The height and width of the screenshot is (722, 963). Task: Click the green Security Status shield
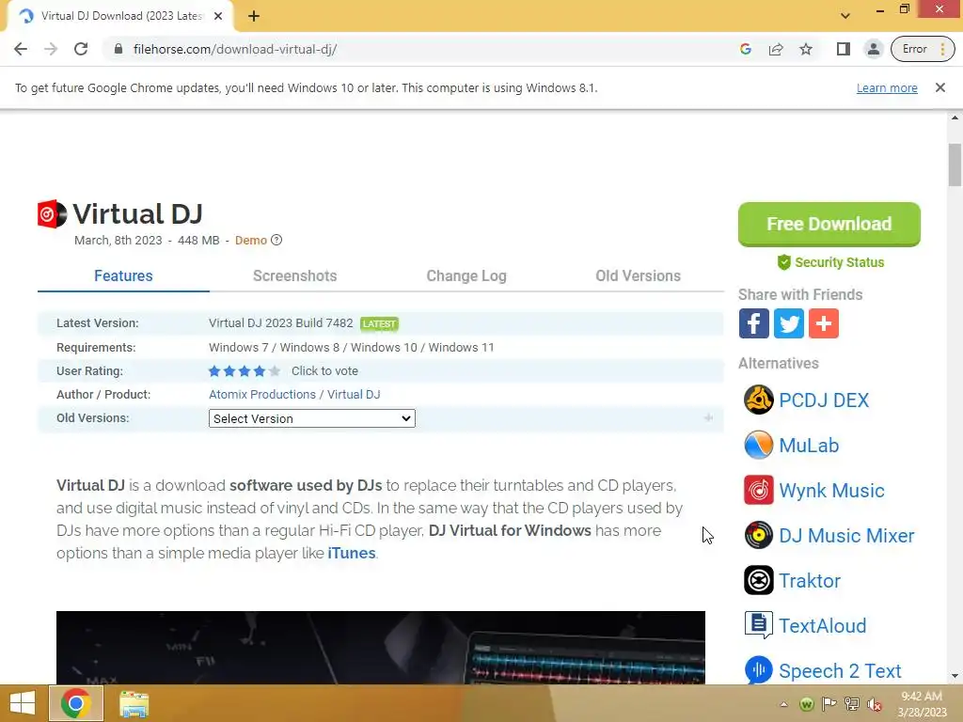click(x=783, y=262)
